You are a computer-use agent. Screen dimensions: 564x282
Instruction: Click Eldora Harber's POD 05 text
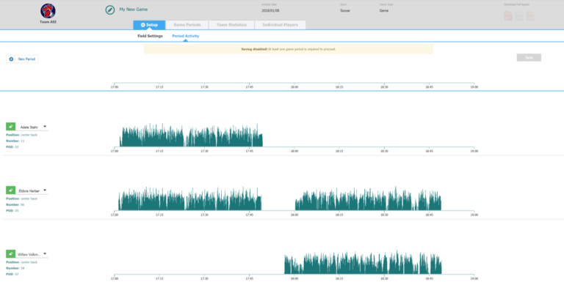pyautogui.click(x=12, y=211)
